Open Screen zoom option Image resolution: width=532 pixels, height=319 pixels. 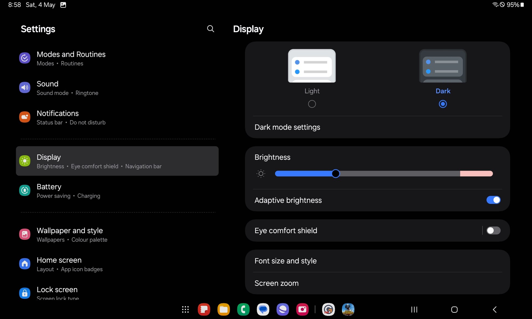point(377,283)
